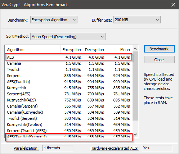Click the Parallelization link
Viewport: 179px width, 154px height.
pyautogui.click(x=26, y=148)
